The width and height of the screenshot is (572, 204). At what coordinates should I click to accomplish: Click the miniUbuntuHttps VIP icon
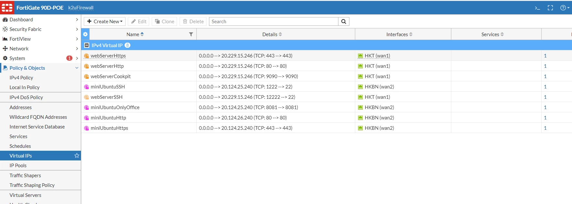tap(86, 128)
